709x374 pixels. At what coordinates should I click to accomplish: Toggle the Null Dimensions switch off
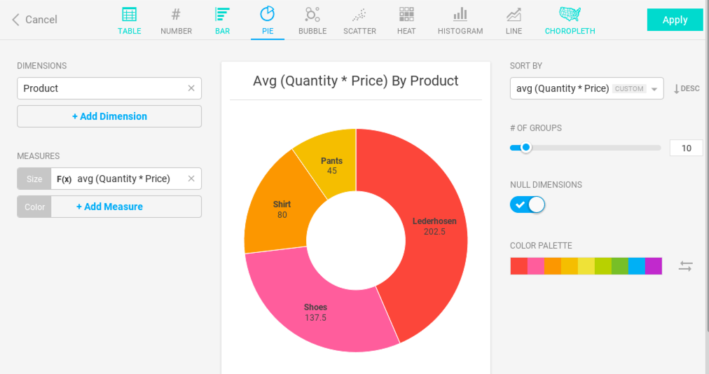528,205
